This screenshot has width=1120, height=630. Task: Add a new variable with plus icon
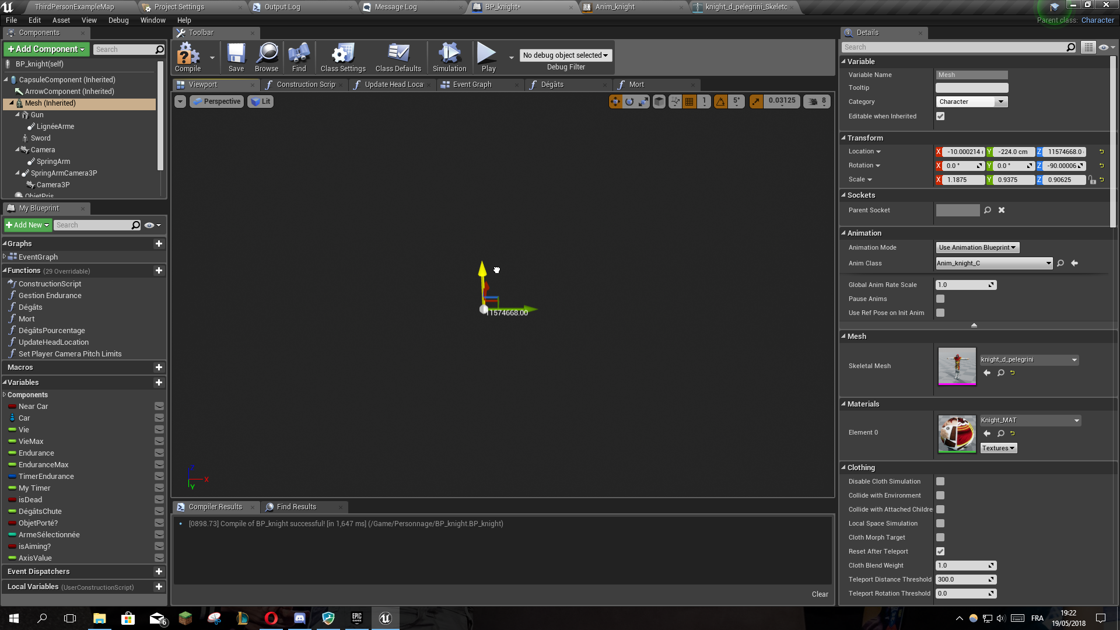point(159,383)
